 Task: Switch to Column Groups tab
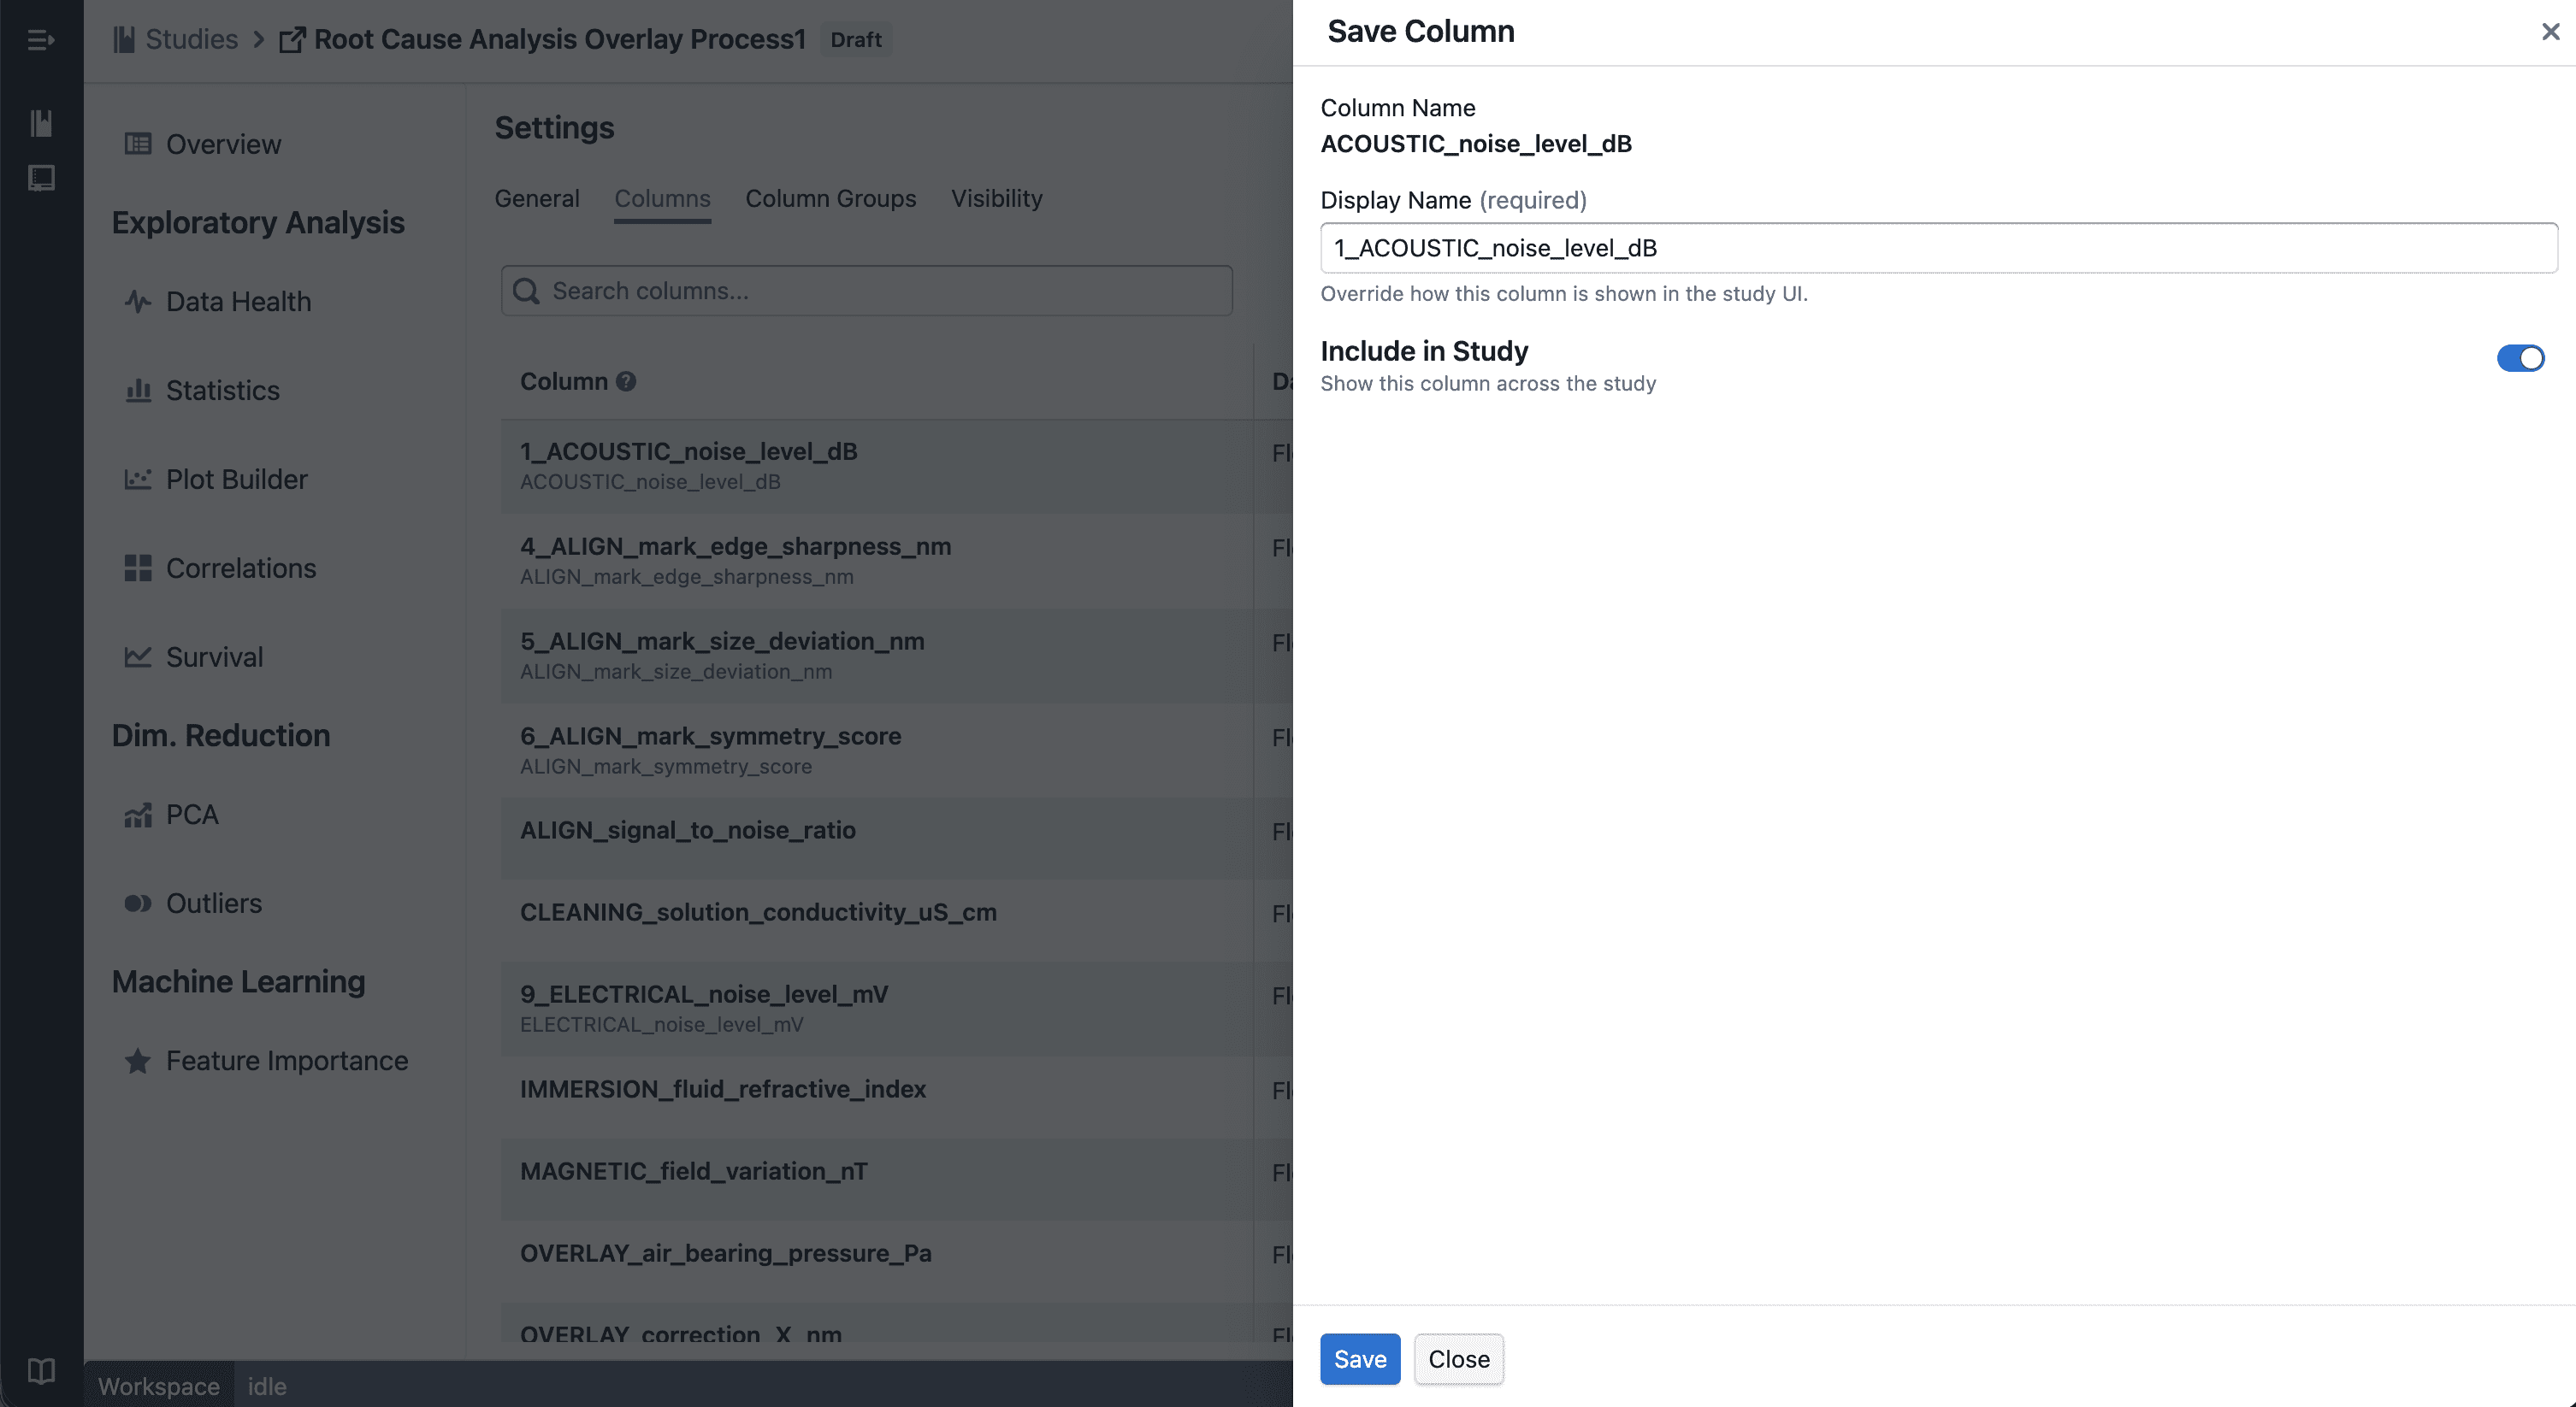pyautogui.click(x=830, y=199)
